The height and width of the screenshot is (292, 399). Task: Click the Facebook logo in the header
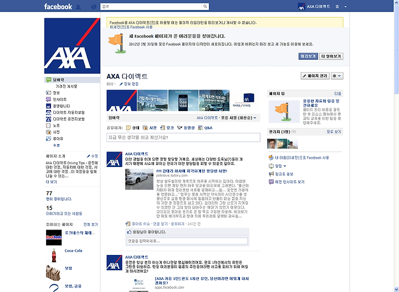click(58, 7)
